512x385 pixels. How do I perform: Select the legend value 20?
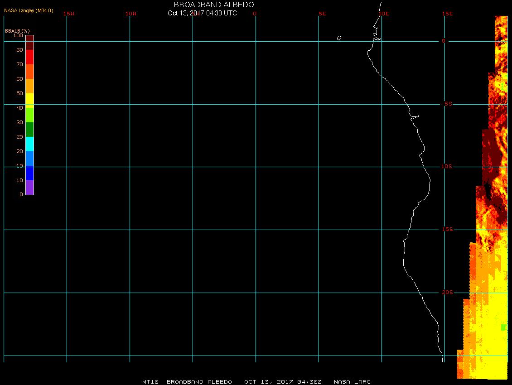[20, 151]
